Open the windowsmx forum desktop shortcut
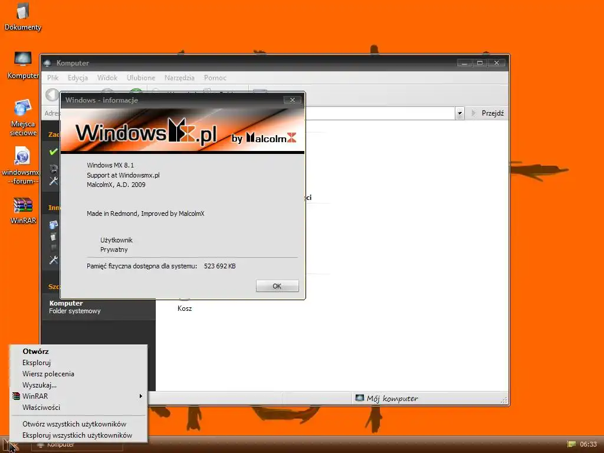Image resolution: width=604 pixels, height=453 pixels. 22,166
